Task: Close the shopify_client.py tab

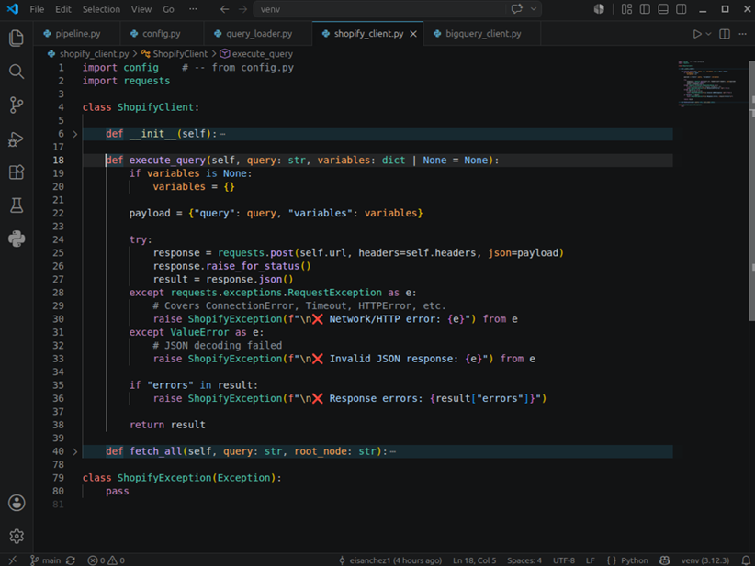Action: pyautogui.click(x=413, y=34)
